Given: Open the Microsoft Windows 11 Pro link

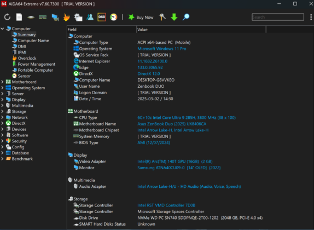Looking at the screenshot, I should [162, 49].
